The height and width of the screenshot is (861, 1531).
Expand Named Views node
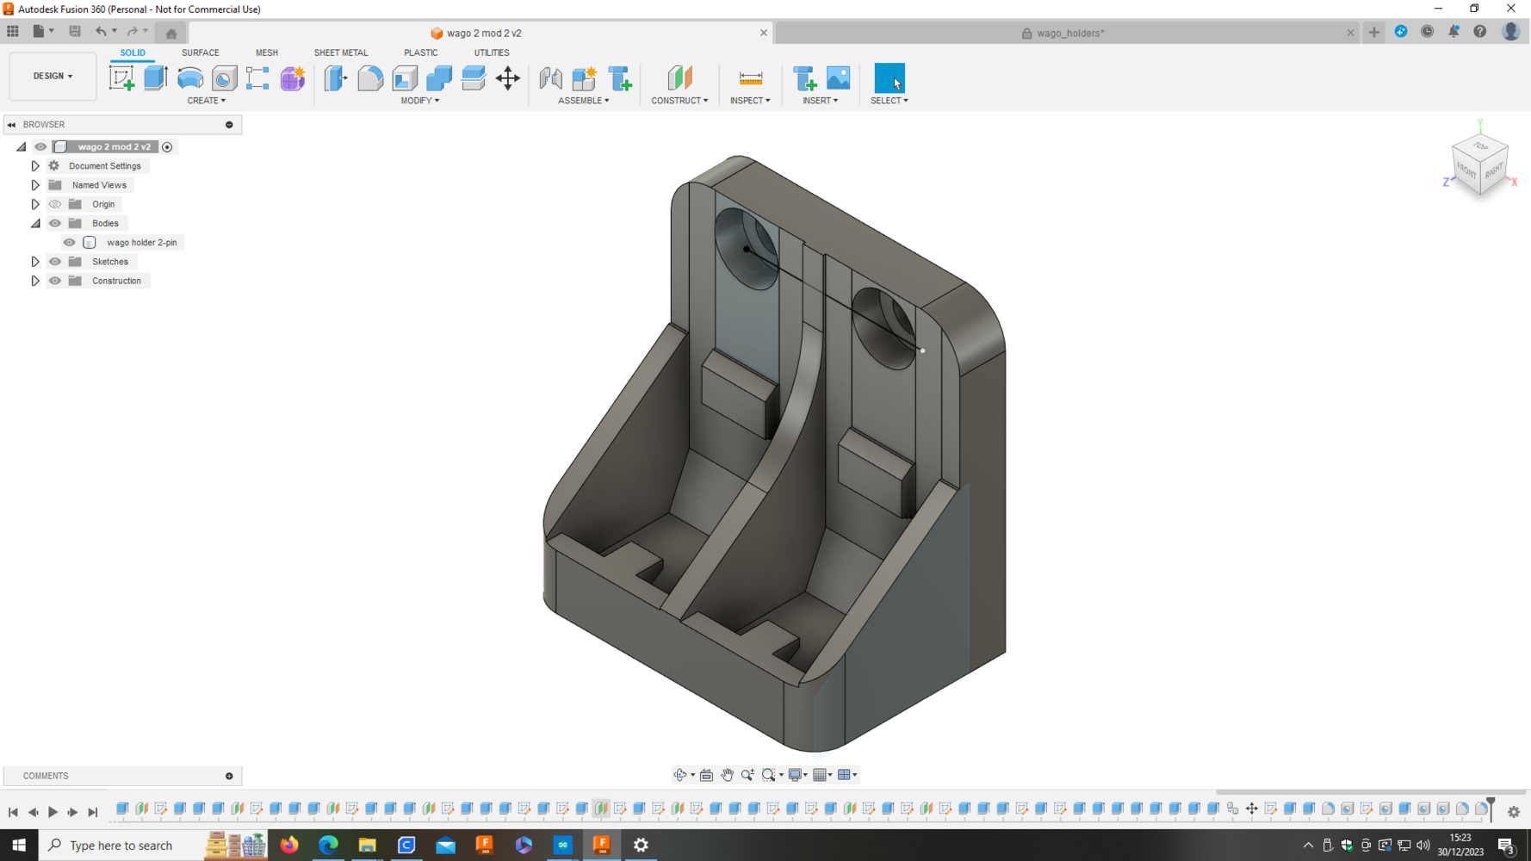tap(35, 185)
